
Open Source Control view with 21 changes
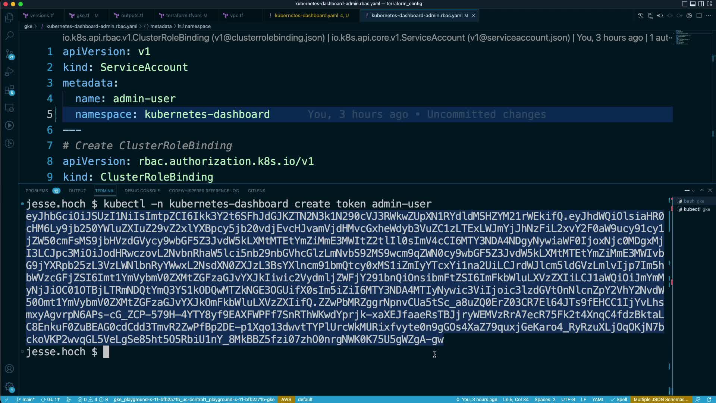tap(9, 54)
